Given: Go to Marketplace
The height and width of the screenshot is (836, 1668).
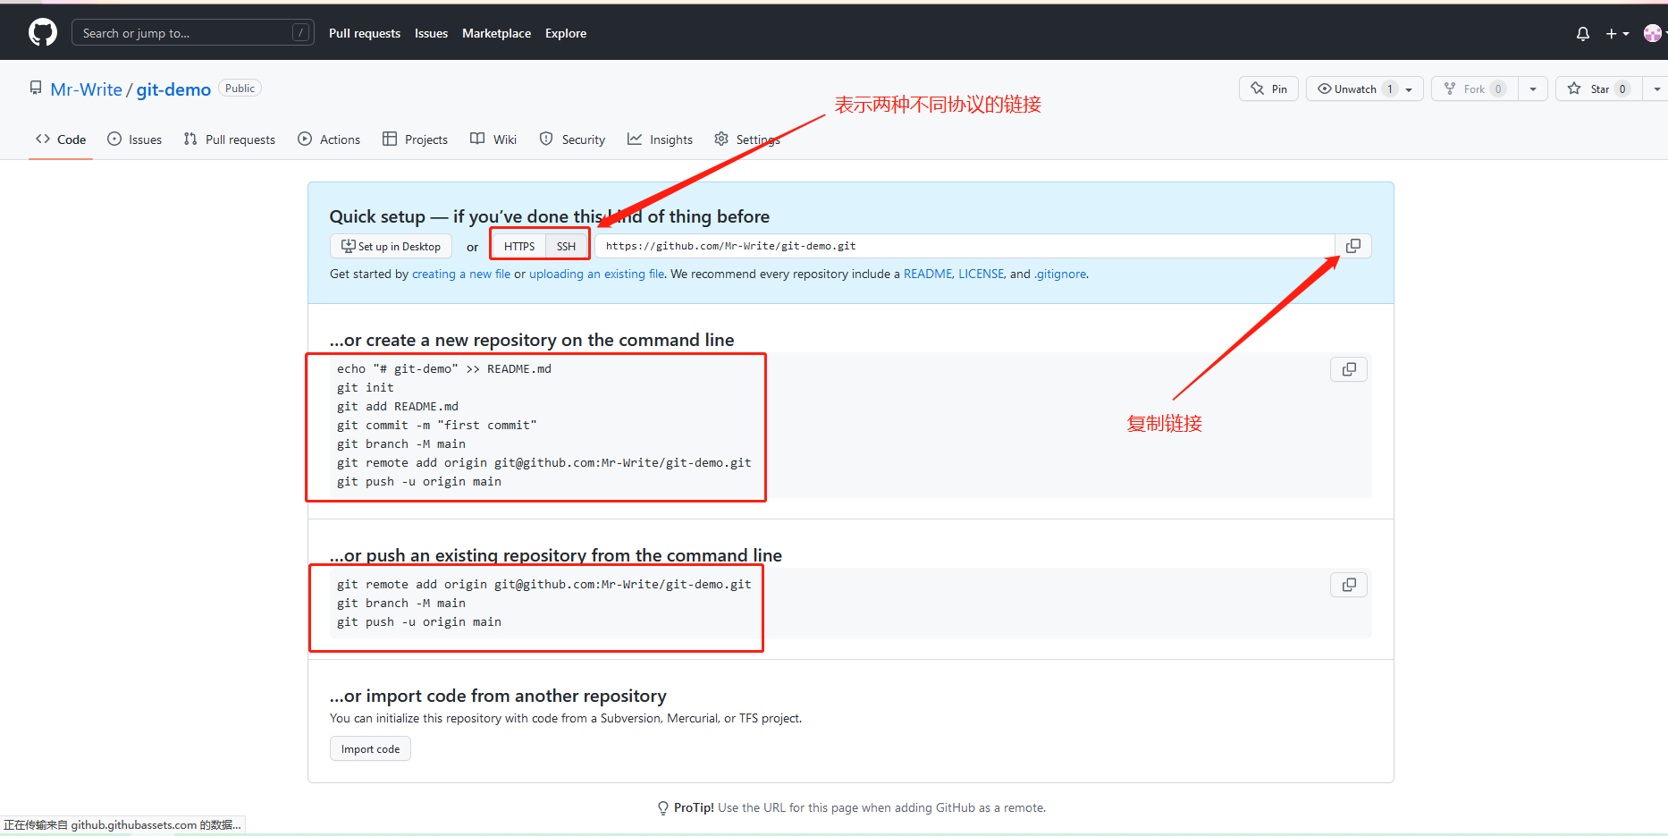Looking at the screenshot, I should pyautogui.click(x=496, y=33).
